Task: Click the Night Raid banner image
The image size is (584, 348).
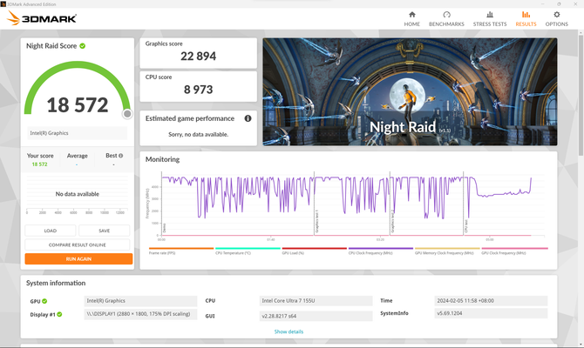Action: (410, 91)
